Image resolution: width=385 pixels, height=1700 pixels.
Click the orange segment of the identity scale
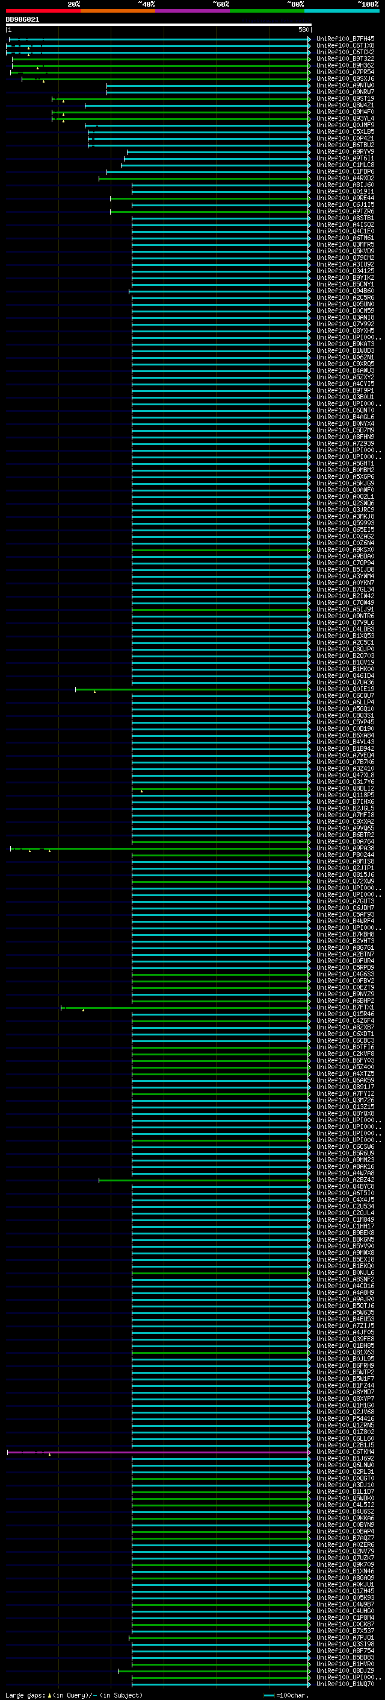click(118, 11)
